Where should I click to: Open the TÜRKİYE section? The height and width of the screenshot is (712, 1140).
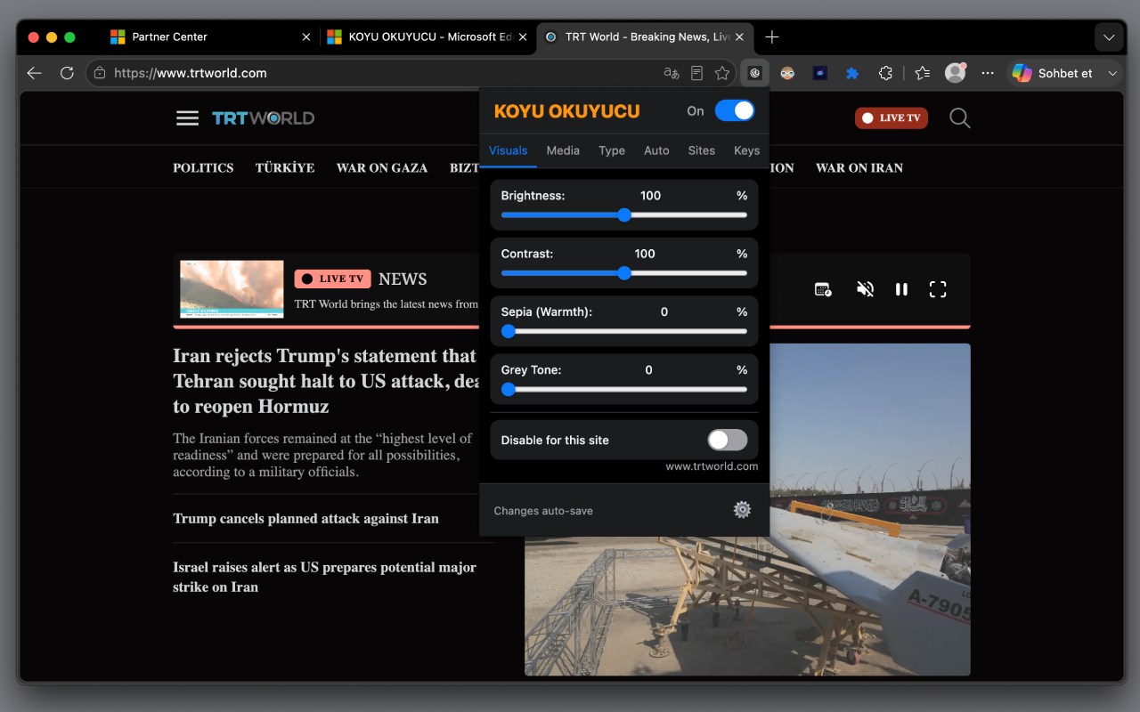click(x=285, y=167)
